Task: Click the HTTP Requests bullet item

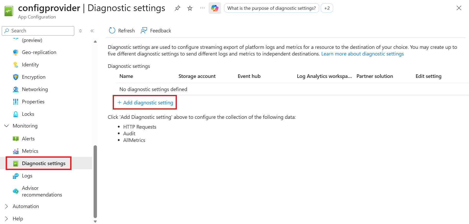Action: coord(140,127)
